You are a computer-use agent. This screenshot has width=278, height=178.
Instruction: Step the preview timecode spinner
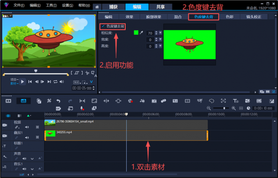click(x=94, y=88)
